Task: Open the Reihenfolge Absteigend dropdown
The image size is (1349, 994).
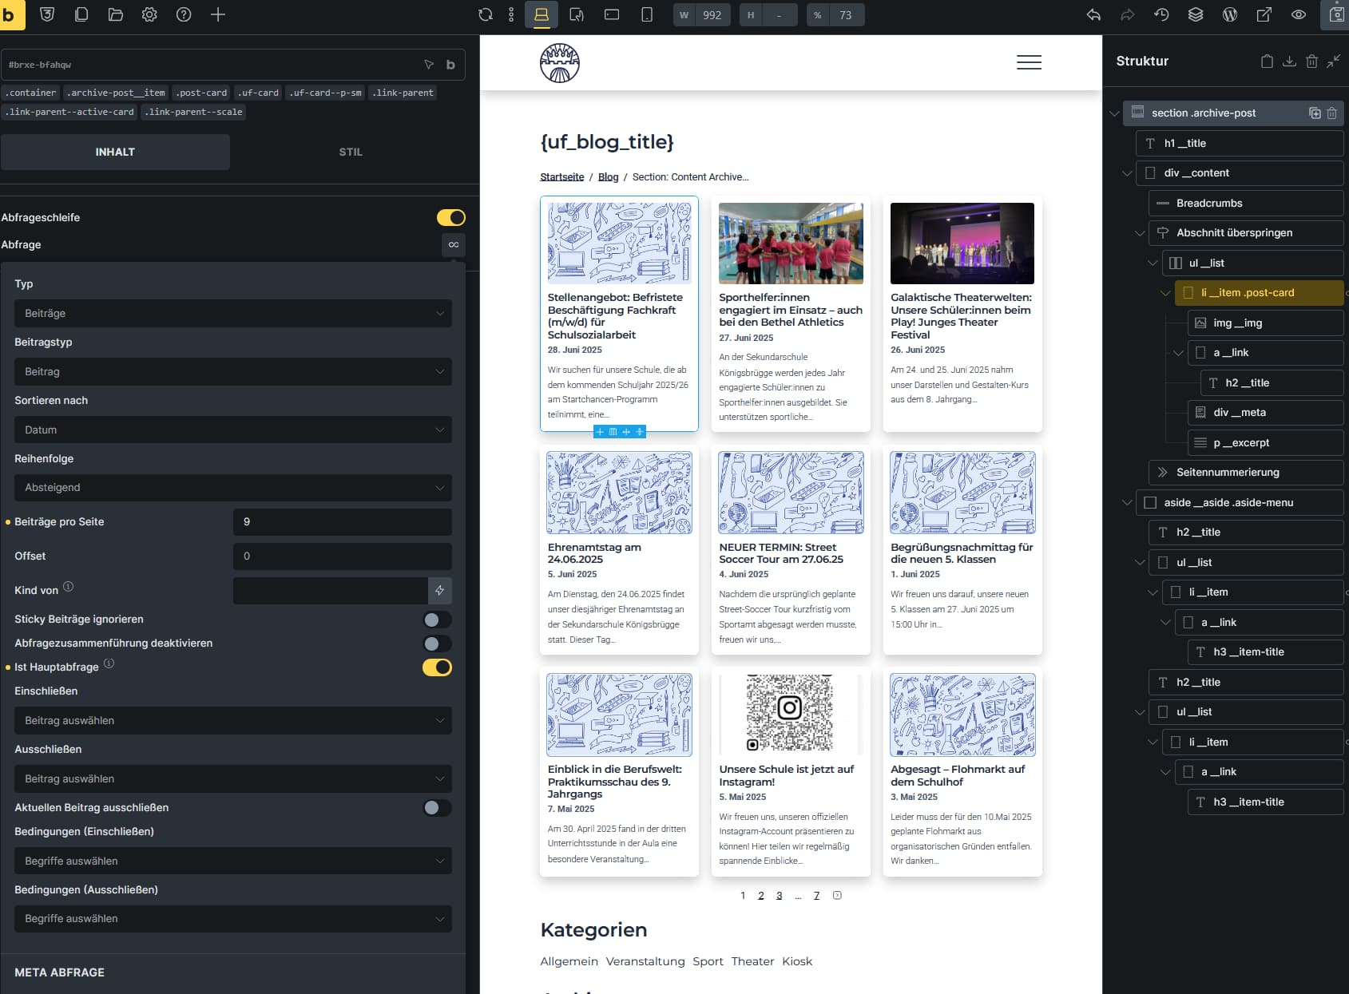Action: click(233, 488)
